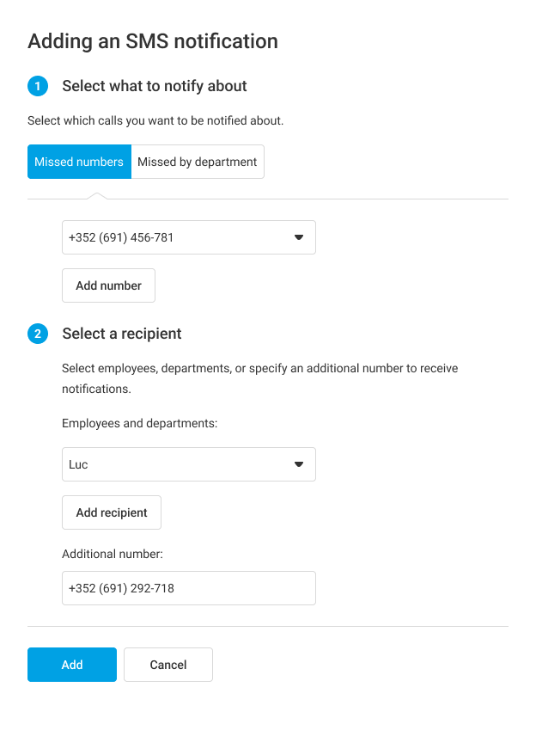The width and height of the screenshot is (536, 730).
Task: Confirm with the blue Add button
Action: (72, 665)
